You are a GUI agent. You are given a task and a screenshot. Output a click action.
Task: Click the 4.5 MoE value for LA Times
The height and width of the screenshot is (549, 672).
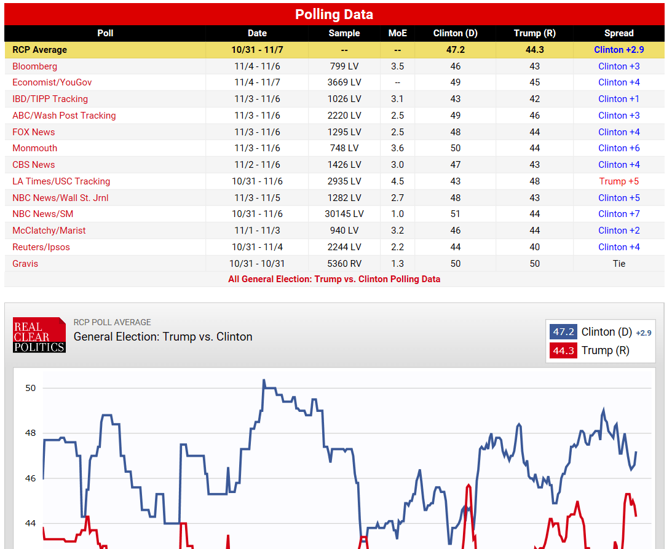click(x=397, y=181)
